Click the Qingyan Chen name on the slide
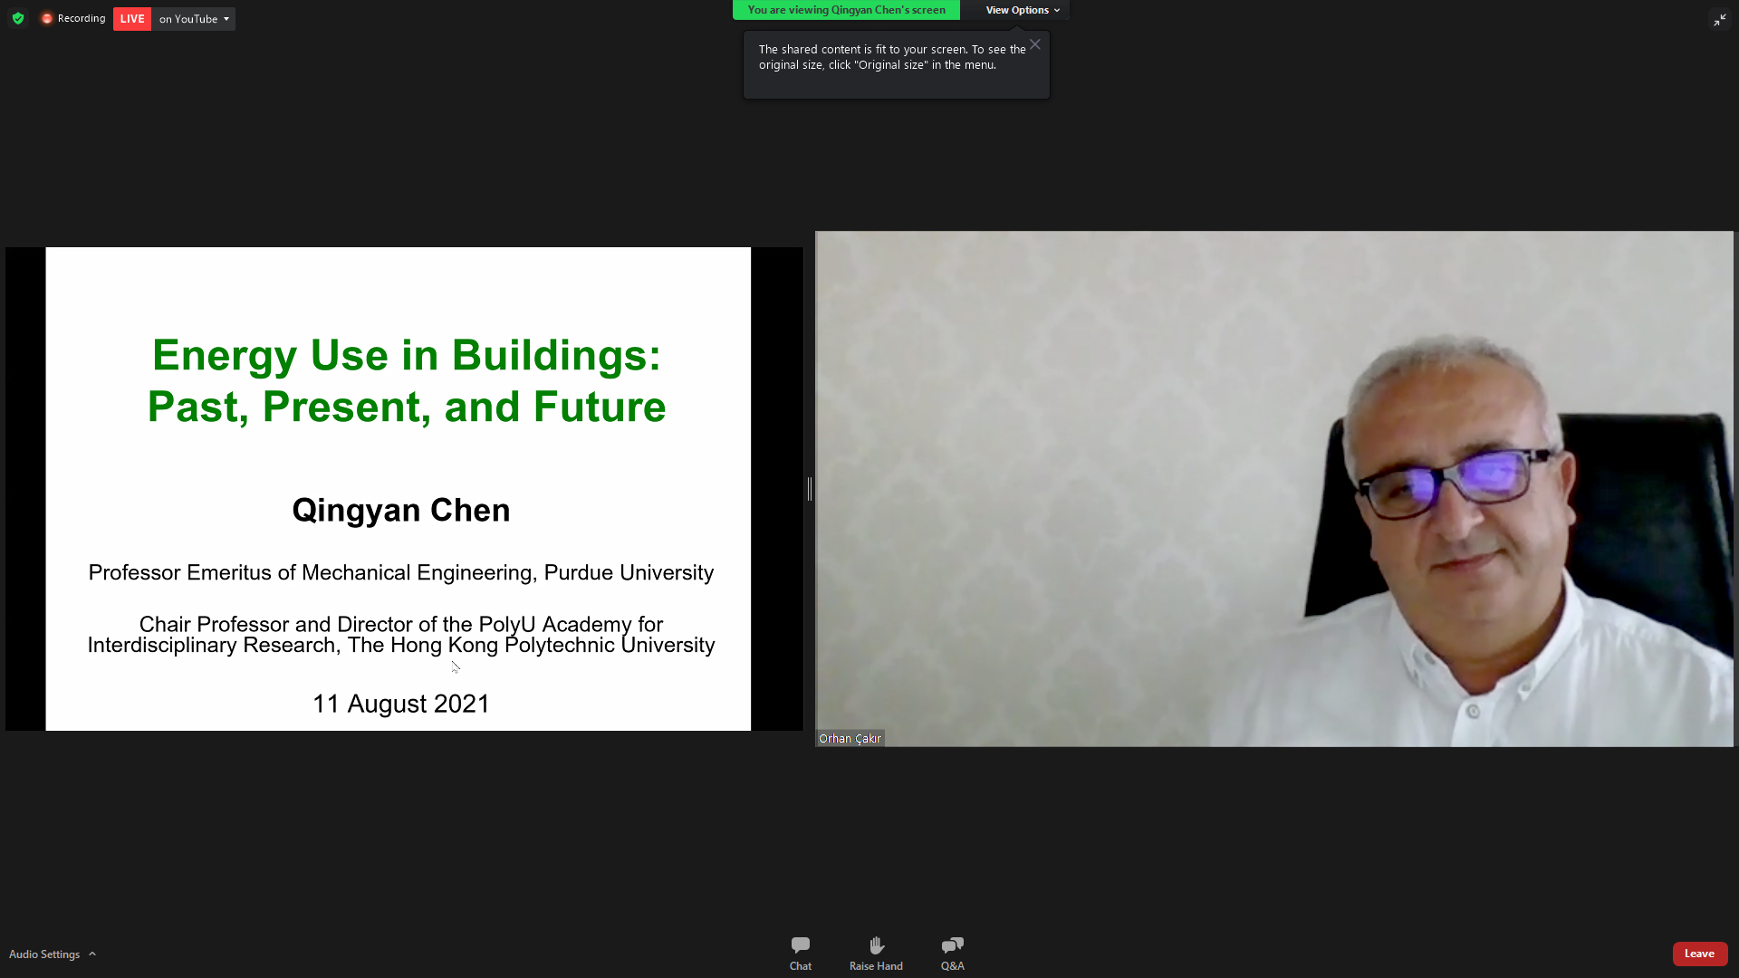Viewport: 1739px width, 978px height. coord(401,512)
